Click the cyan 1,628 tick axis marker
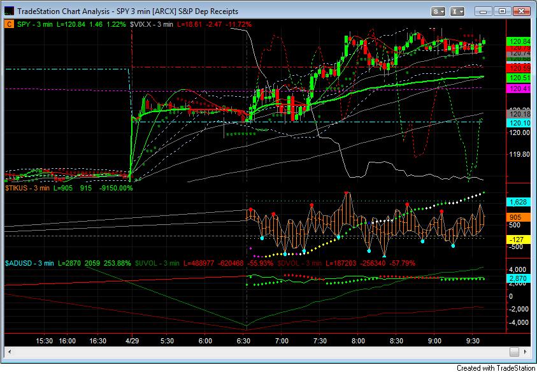This screenshot has width=537, height=372. [518, 202]
